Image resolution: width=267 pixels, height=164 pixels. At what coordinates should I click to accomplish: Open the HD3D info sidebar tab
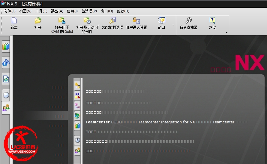6,63
